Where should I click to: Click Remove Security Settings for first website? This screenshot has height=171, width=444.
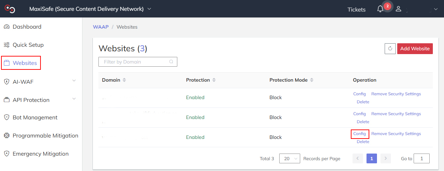pyautogui.click(x=396, y=94)
